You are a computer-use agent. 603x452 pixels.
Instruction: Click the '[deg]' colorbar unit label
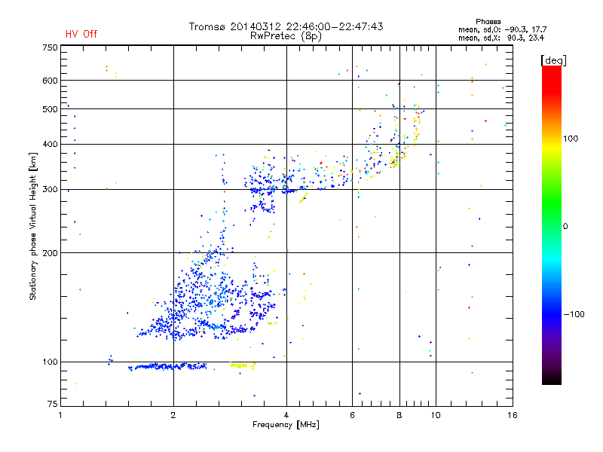tap(553, 60)
